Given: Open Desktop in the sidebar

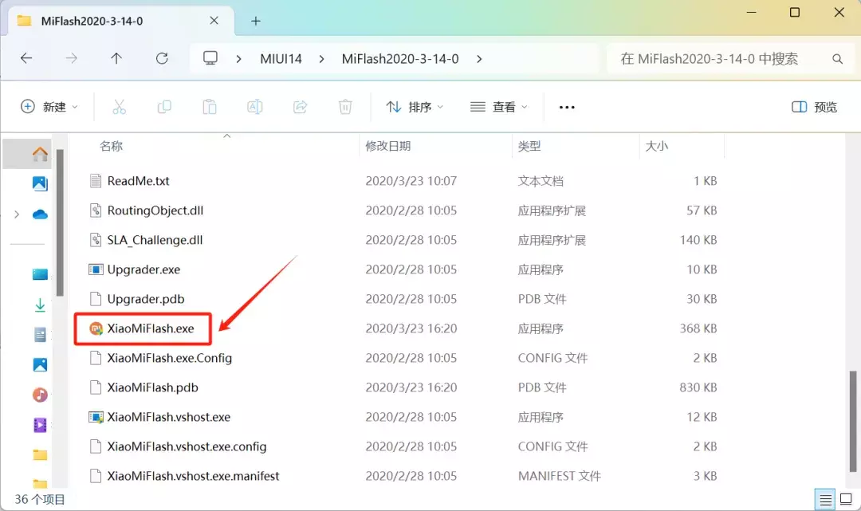Looking at the screenshot, I should 40,274.
